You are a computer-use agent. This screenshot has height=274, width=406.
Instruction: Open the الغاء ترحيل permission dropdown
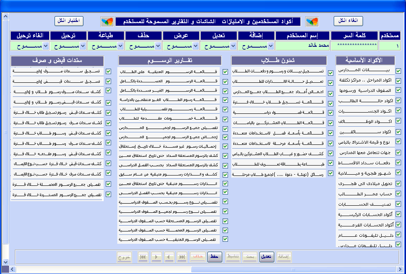point(46,46)
